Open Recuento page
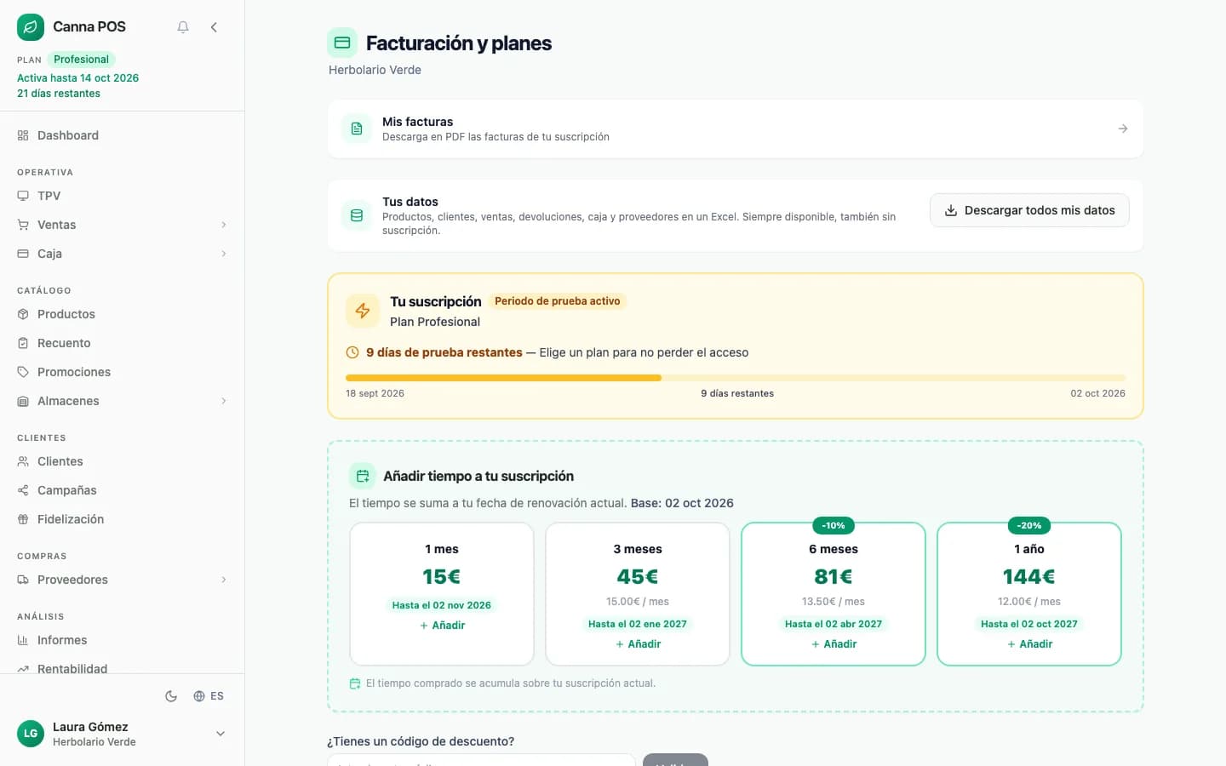1226x766 pixels. click(x=122, y=343)
